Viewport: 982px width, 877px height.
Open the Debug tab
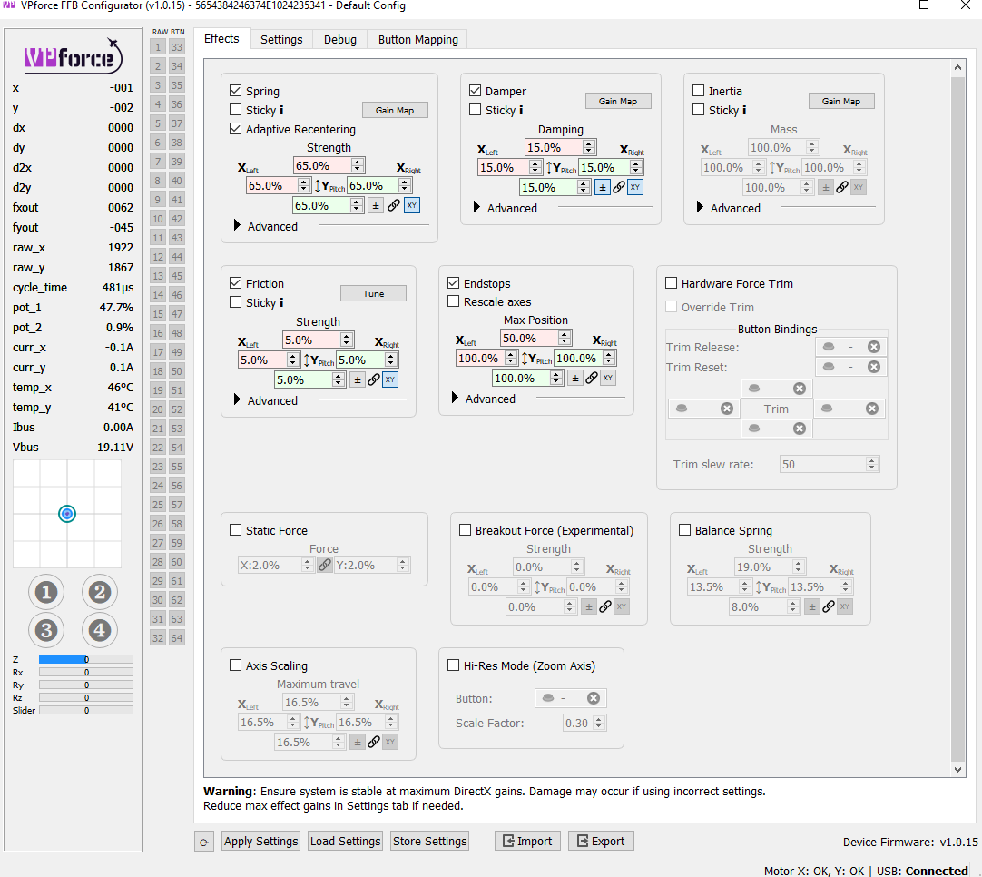pos(340,39)
